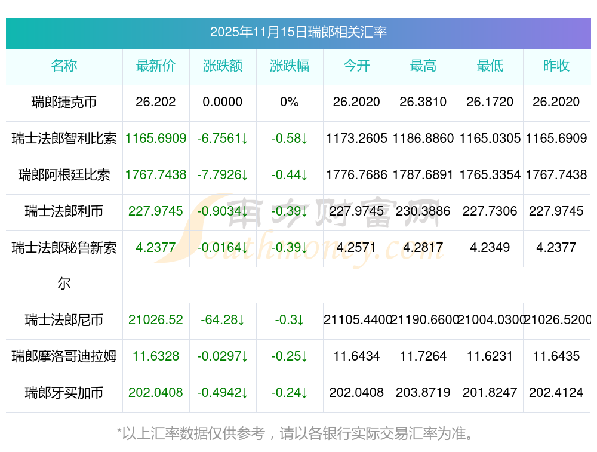The image size is (597, 452).
Task: Click the 瑞郎牙买加币 row name
Action: 64,393
